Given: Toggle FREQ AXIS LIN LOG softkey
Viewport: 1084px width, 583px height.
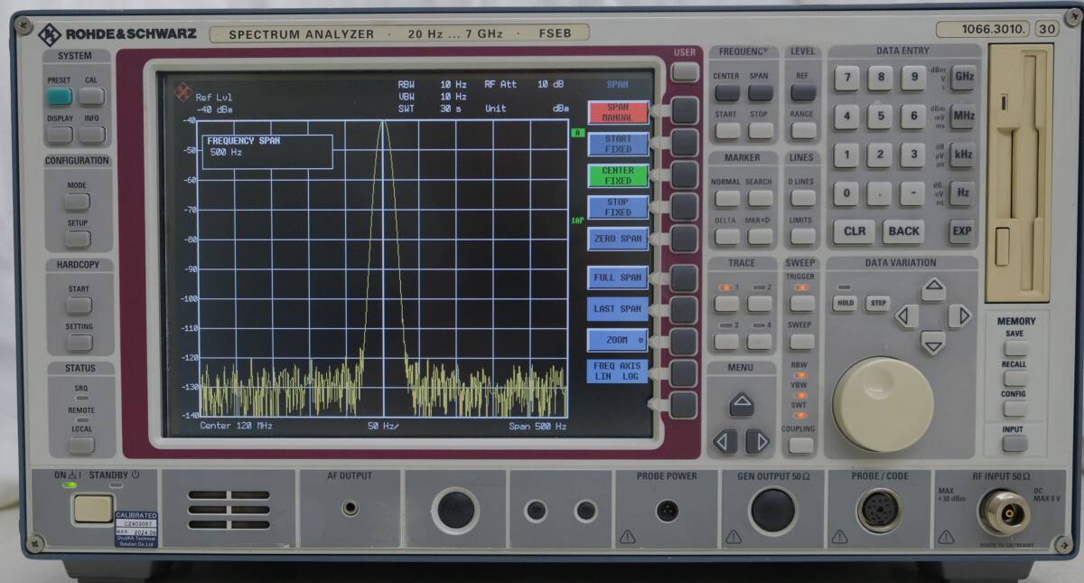Looking at the screenshot, I should [x=618, y=371].
